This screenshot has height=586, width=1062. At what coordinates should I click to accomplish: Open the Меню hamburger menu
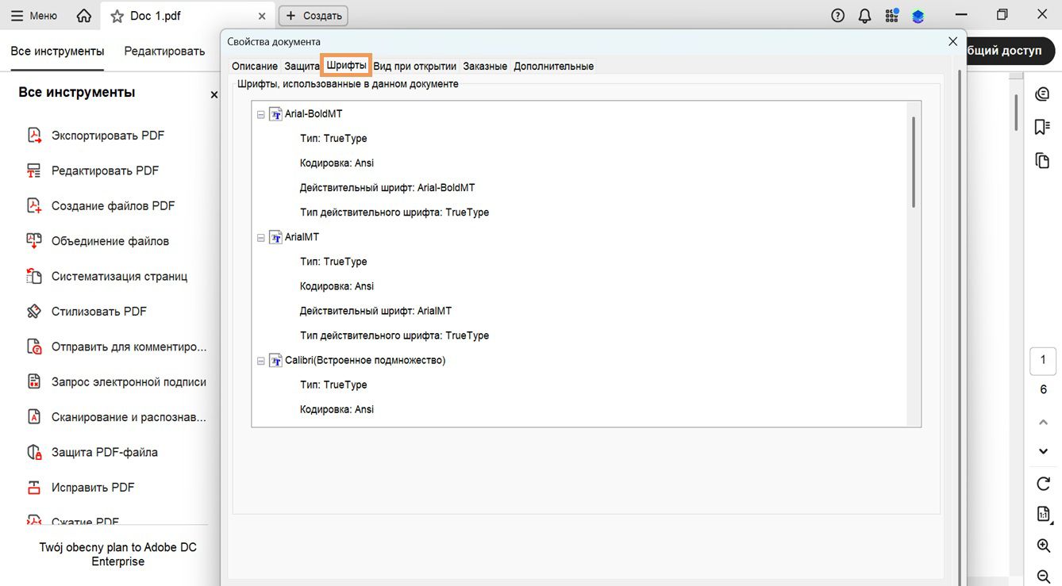(33, 16)
